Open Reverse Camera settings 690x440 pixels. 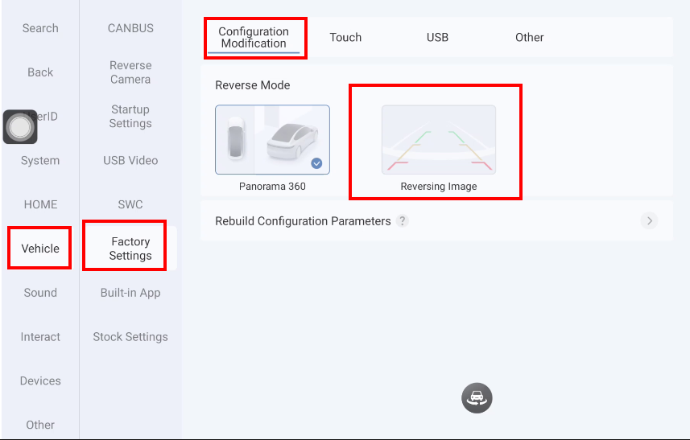click(x=130, y=72)
